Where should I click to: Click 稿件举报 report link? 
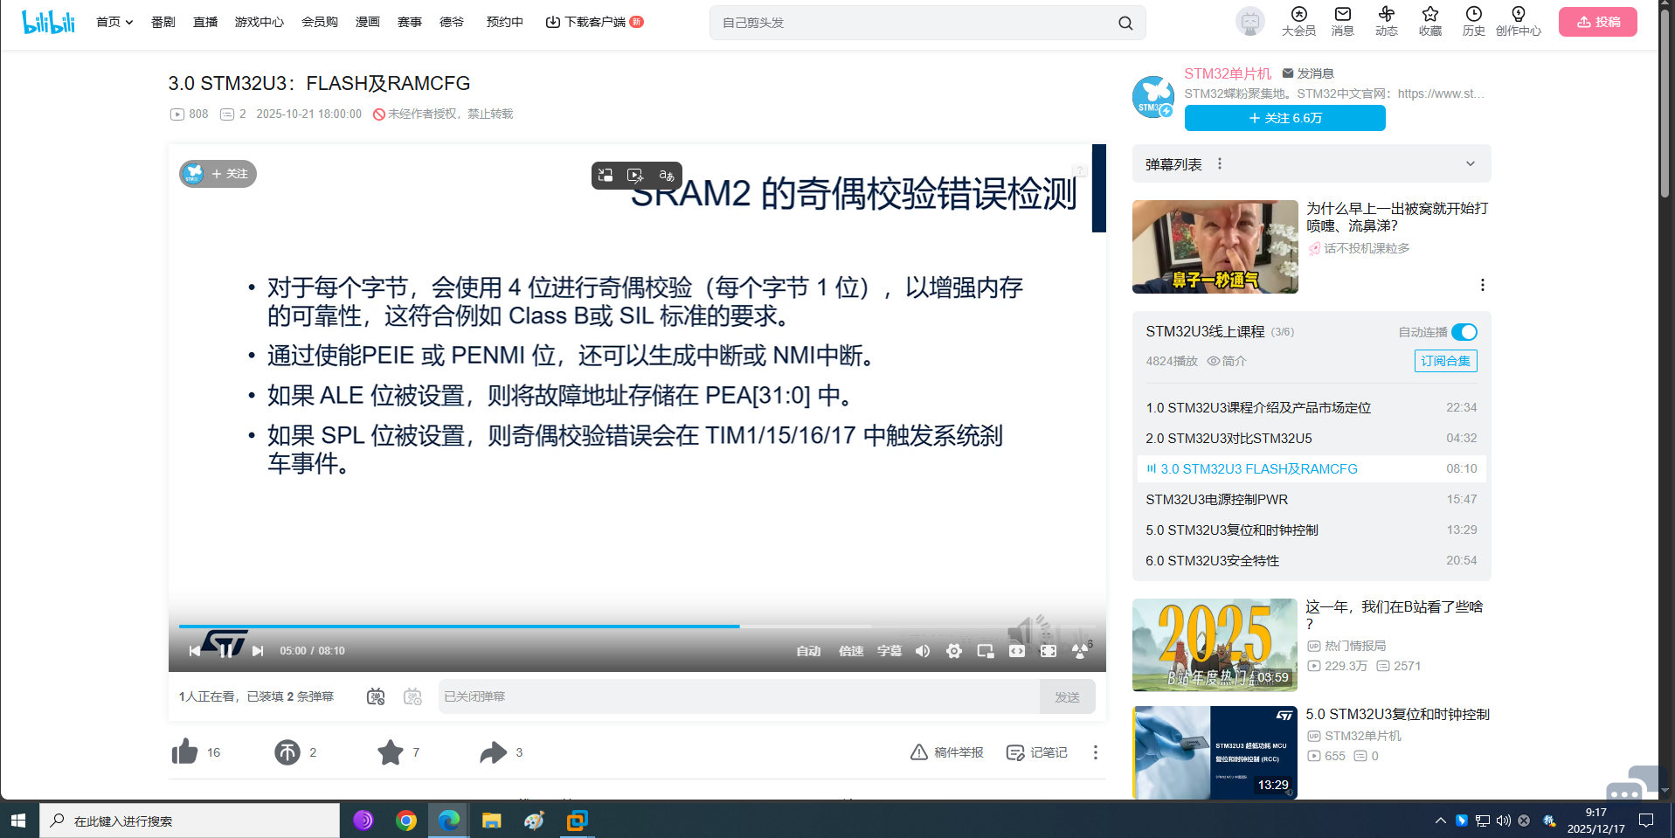(947, 752)
